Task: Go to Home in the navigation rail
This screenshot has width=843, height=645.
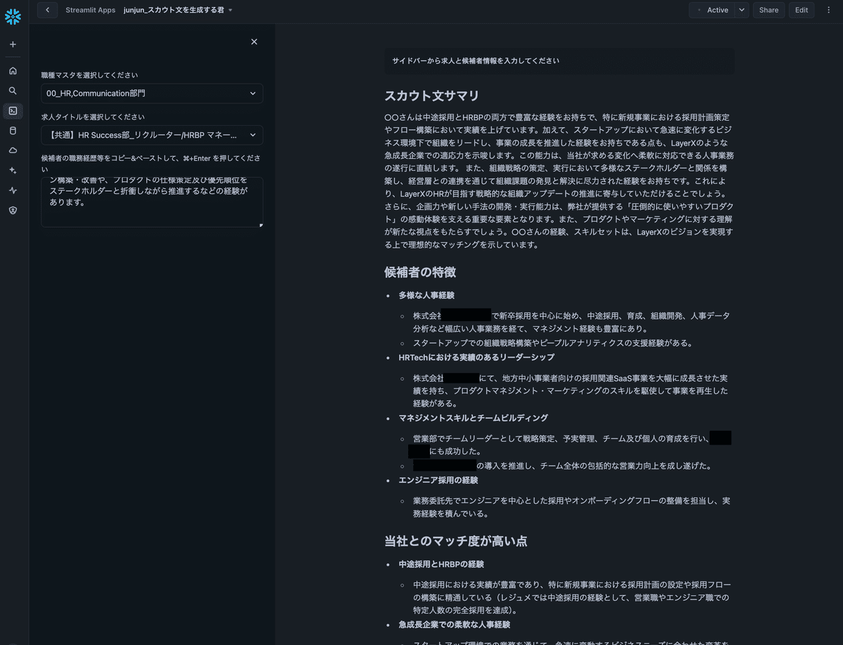Action: (x=13, y=71)
